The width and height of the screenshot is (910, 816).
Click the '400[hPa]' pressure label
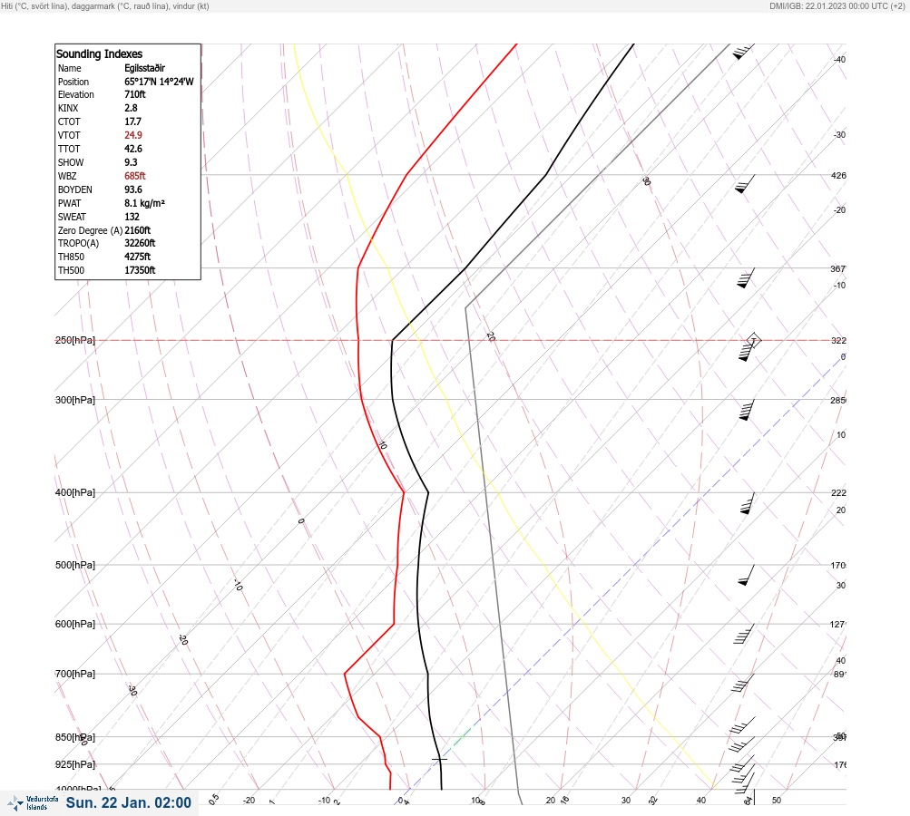click(x=75, y=492)
